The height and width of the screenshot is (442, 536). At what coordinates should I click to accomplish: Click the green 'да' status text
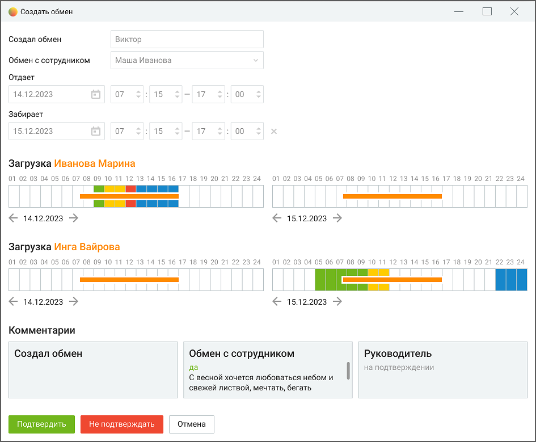(x=193, y=368)
